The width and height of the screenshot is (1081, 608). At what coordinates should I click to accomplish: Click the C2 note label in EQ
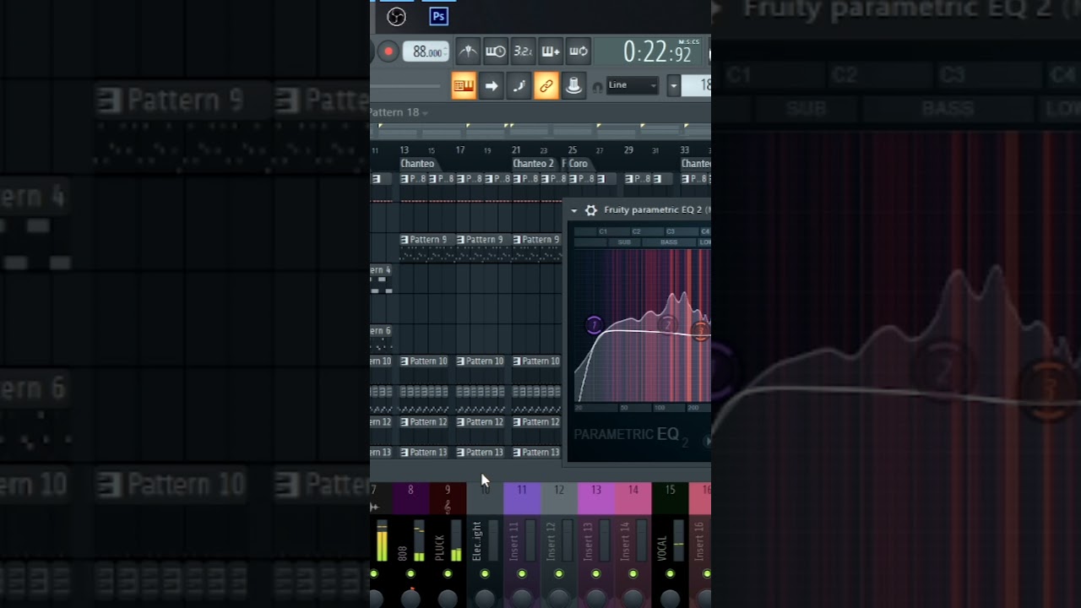pyautogui.click(x=637, y=231)
